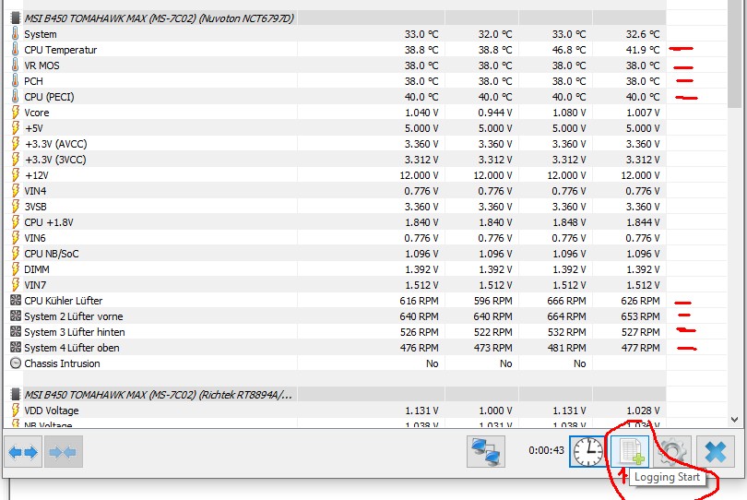Click the 1.848 V CPU +1.8V maximum
The image size is (747, 500).
click(x=569, y=222)
